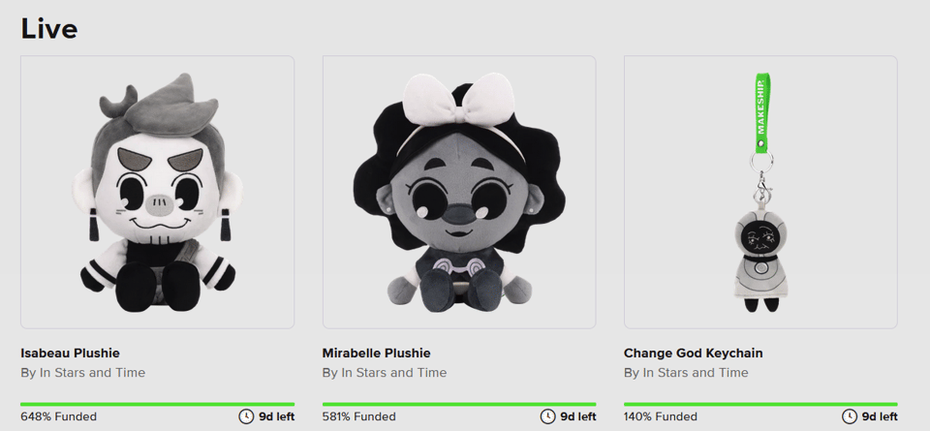
Task: Click 'By In Stars and Time' under Isabeau
Action: [83, 373]
